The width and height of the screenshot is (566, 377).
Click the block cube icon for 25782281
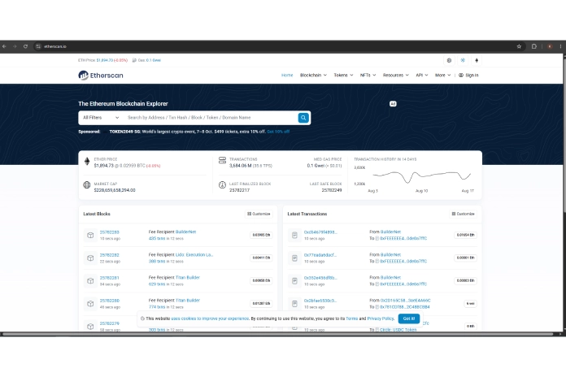point(90,280)
